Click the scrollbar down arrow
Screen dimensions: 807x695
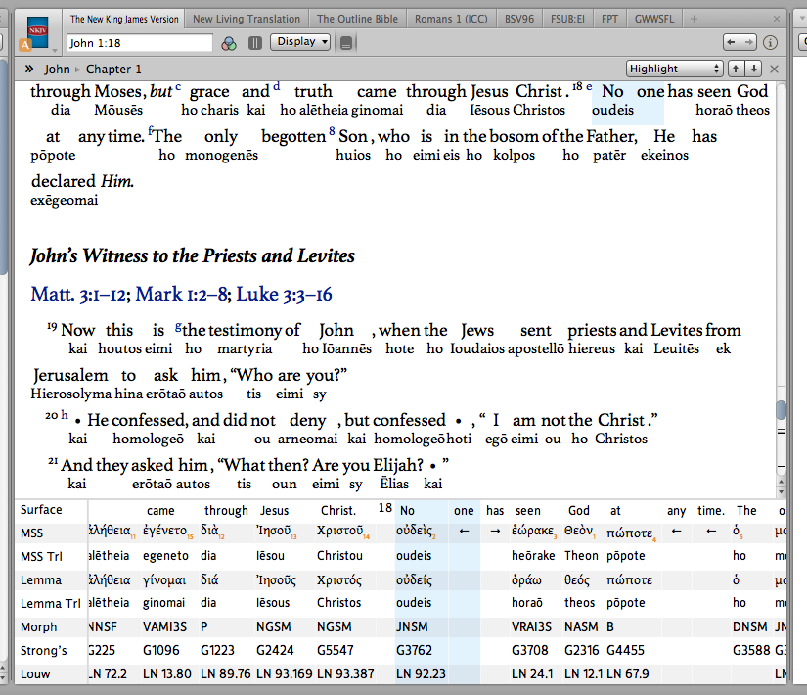pos(781,492)
